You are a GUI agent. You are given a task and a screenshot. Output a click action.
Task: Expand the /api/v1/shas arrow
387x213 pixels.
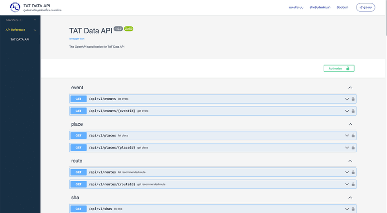point(347,209)
